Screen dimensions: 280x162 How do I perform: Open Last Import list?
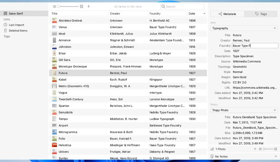[16, 25]
